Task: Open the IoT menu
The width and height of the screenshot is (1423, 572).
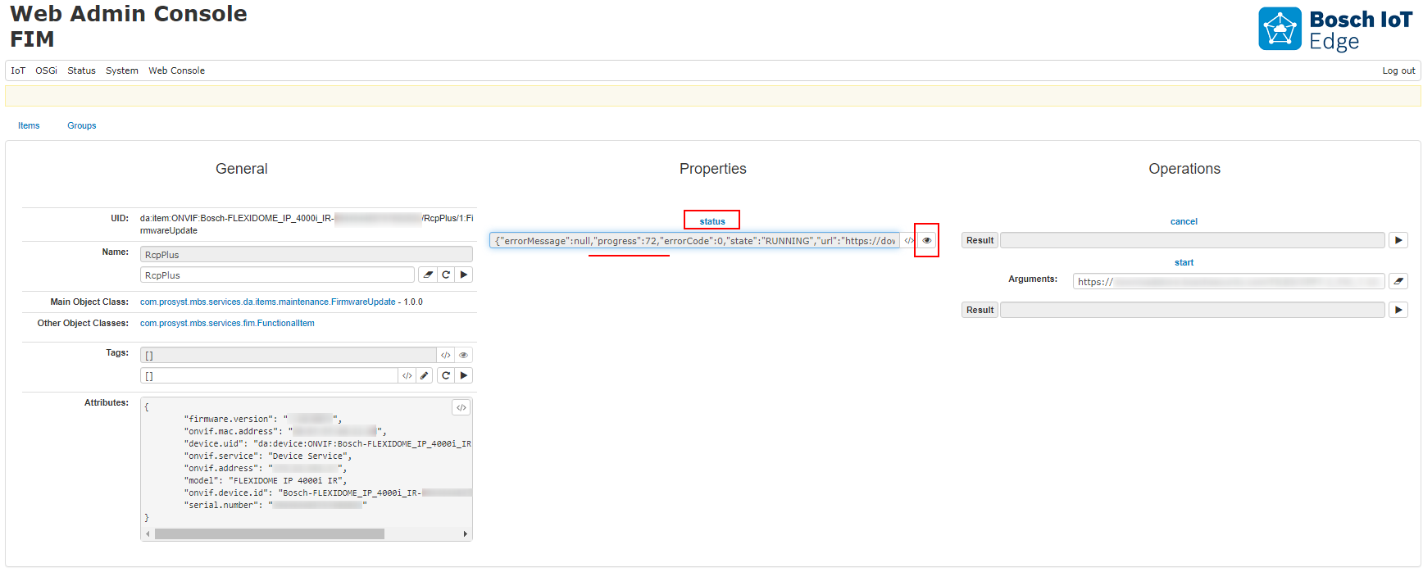Action: pos(18,71)
